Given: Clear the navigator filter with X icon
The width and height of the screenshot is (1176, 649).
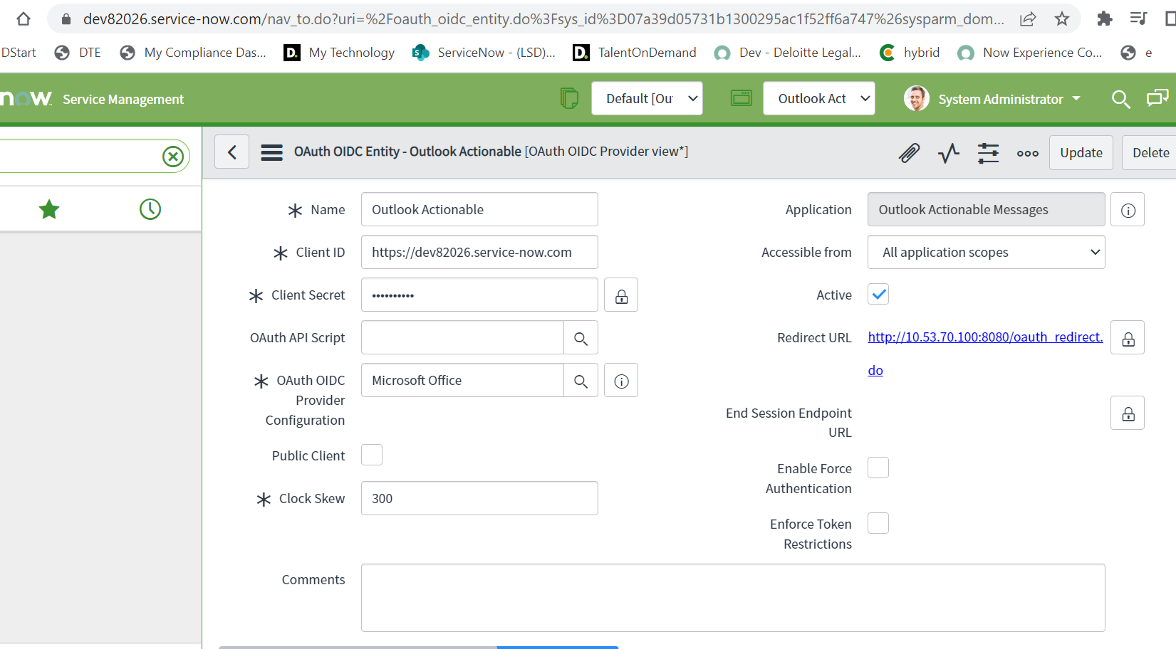Looking at the screenshot, I should [173, 156].
